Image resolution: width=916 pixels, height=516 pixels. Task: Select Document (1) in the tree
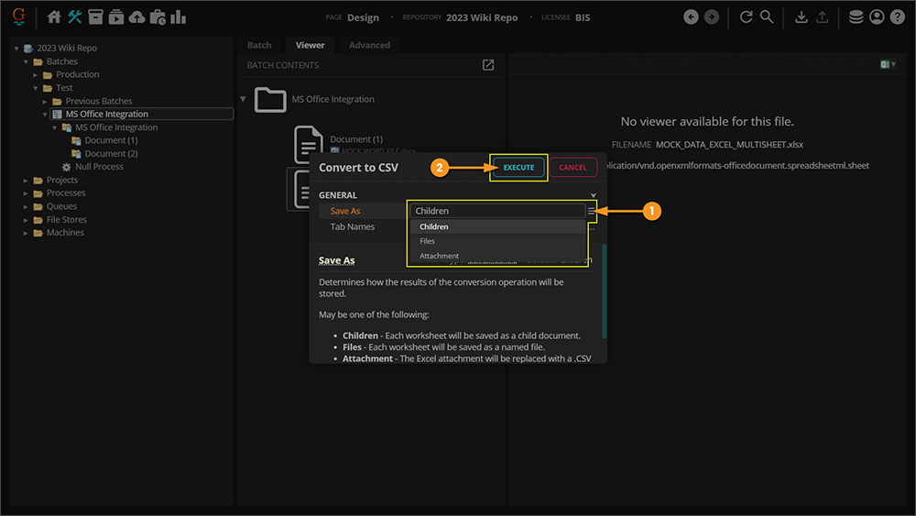[x=111, y=140]
